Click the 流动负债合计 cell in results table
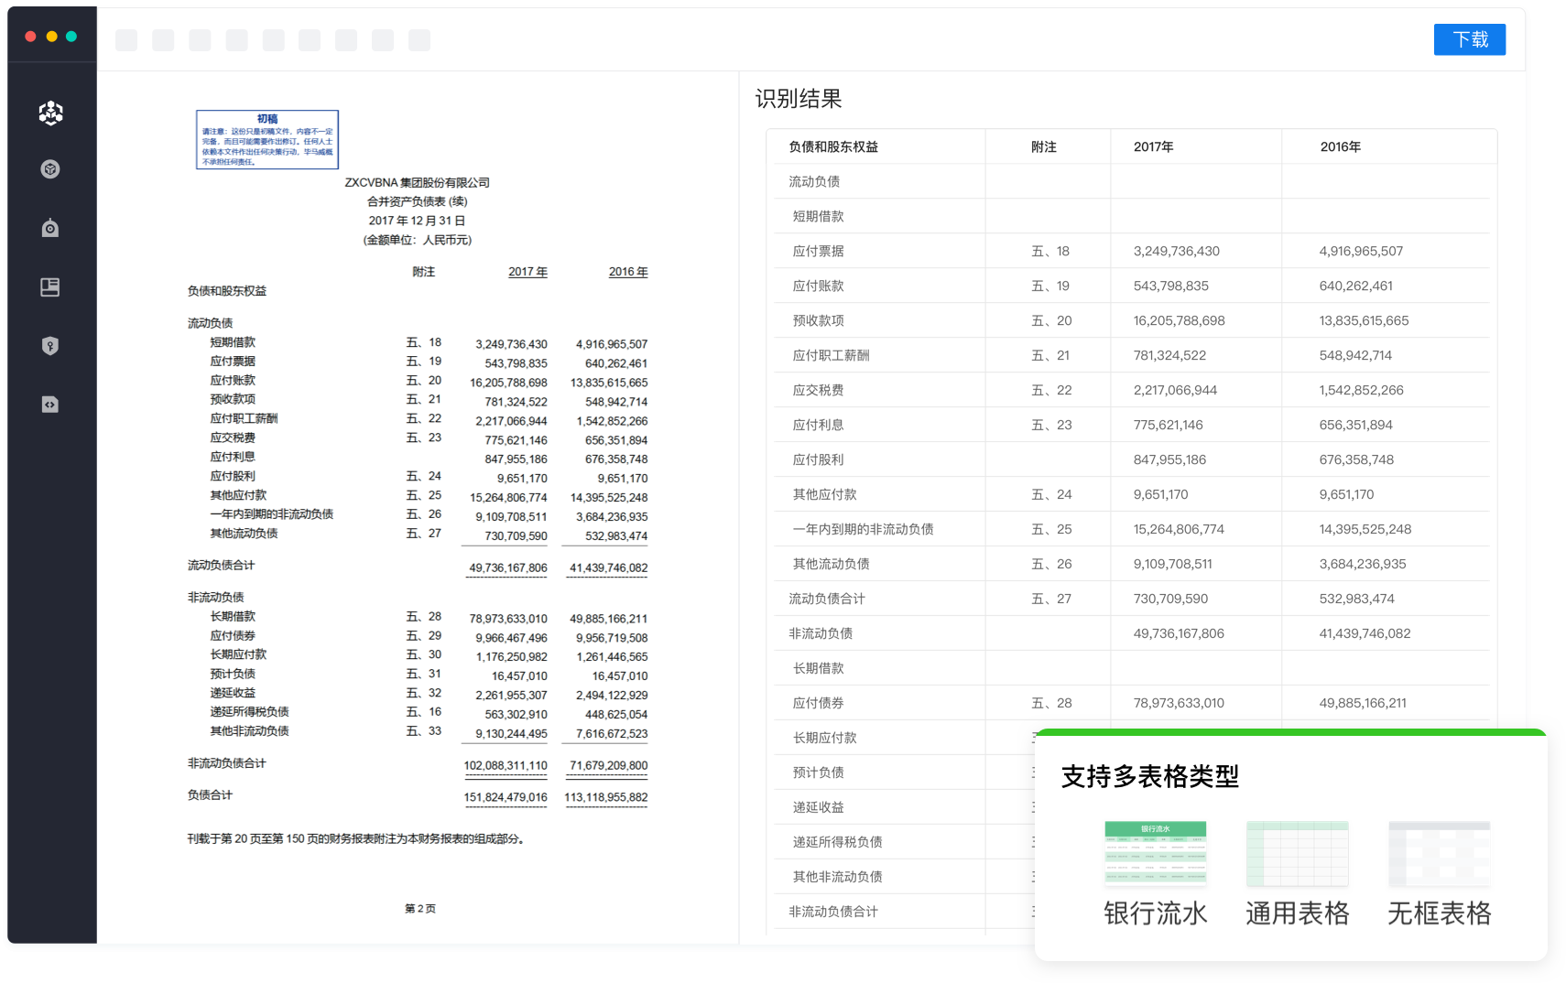Image resolution: width=1566 pixels, height=983 pixels. point(827,599)
